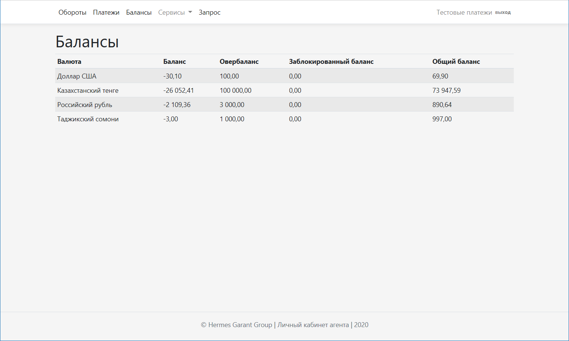The height and width of the screenshot is (341, 569).
Task: Select the Казахстанский тенге currency cell
Action: pyautogui.click(x=88, y=91)
